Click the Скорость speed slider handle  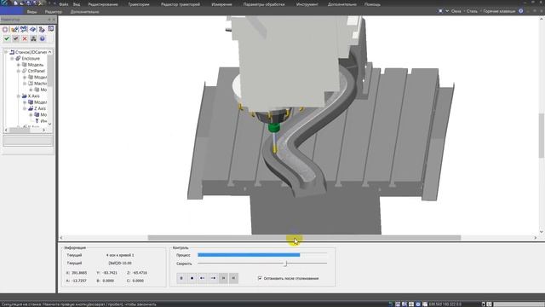(x=286, y=264)
